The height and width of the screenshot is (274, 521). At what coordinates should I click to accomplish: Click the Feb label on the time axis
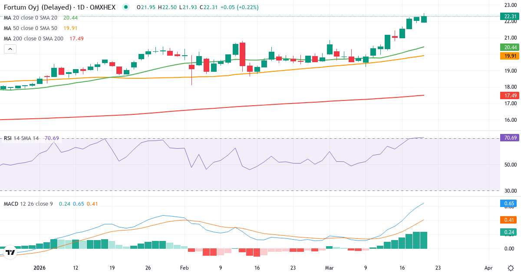(184, 268)
